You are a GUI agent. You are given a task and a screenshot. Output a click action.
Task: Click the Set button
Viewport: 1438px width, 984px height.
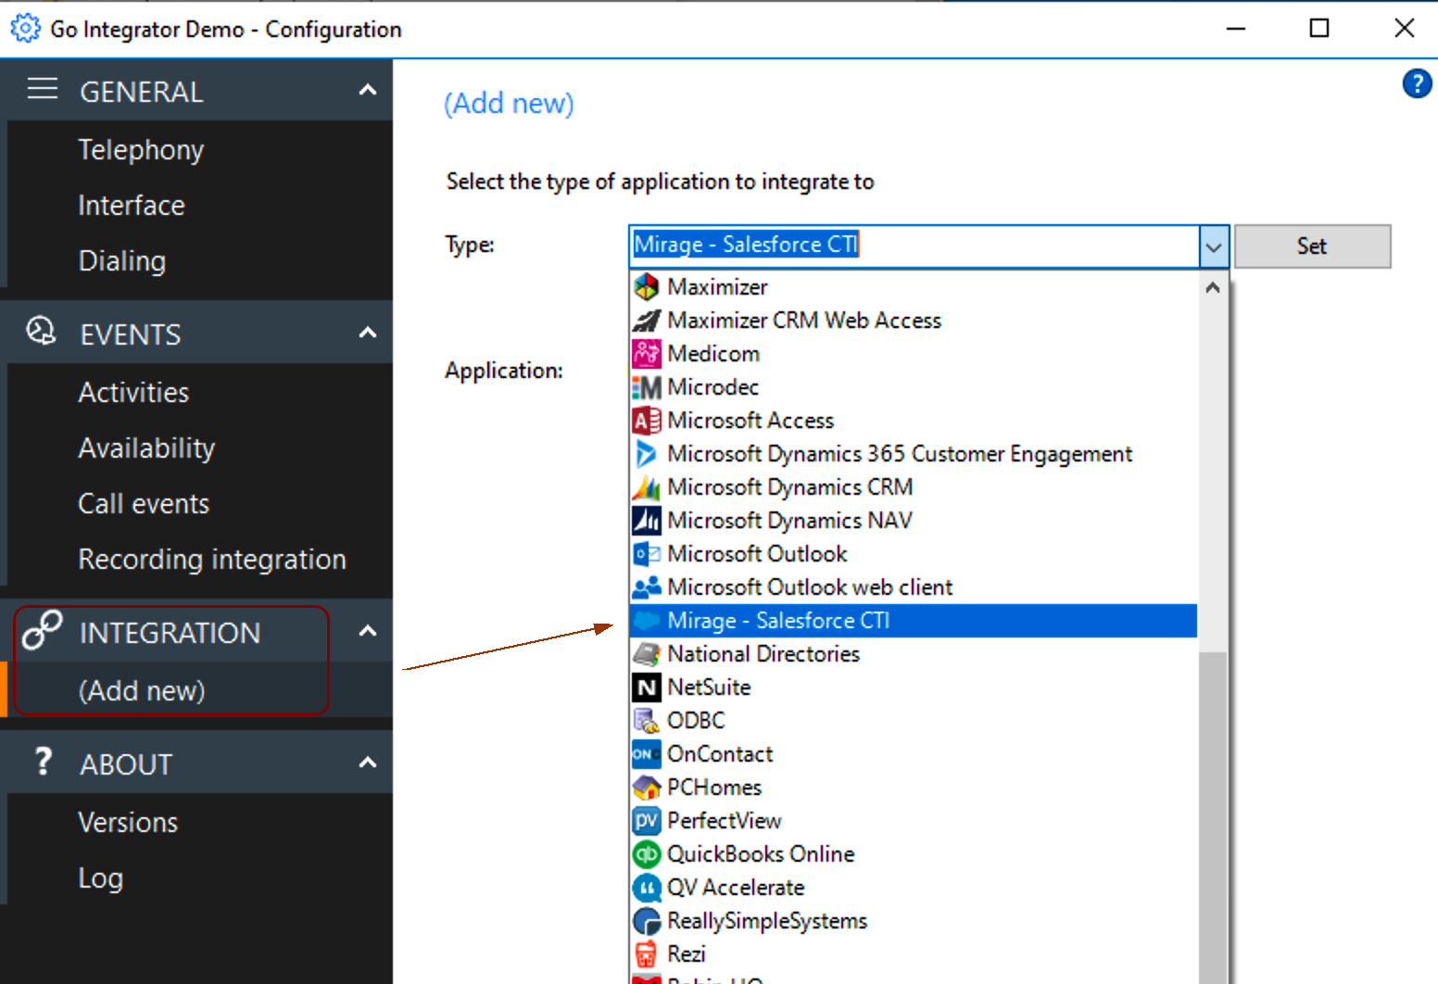(x=1312, y=246)
